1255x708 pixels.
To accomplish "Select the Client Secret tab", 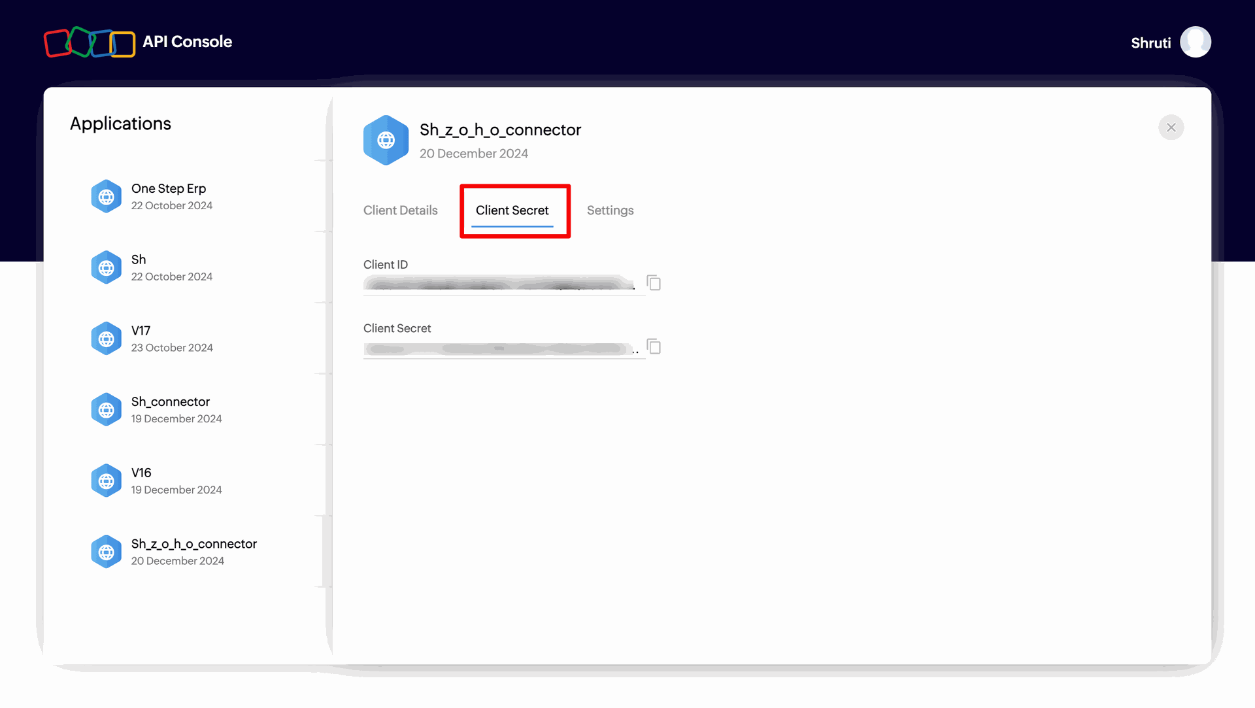I will tap(512, 211).
